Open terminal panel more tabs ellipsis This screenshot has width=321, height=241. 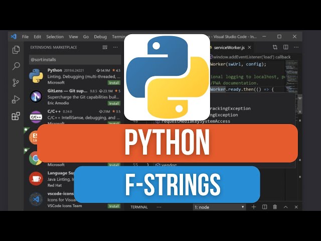coord(159,207)
